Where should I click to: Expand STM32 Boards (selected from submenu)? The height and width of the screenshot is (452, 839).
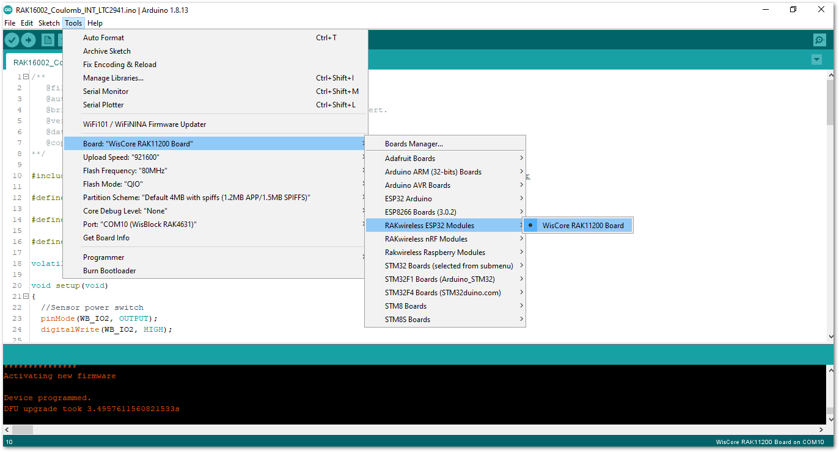(445, 266)
